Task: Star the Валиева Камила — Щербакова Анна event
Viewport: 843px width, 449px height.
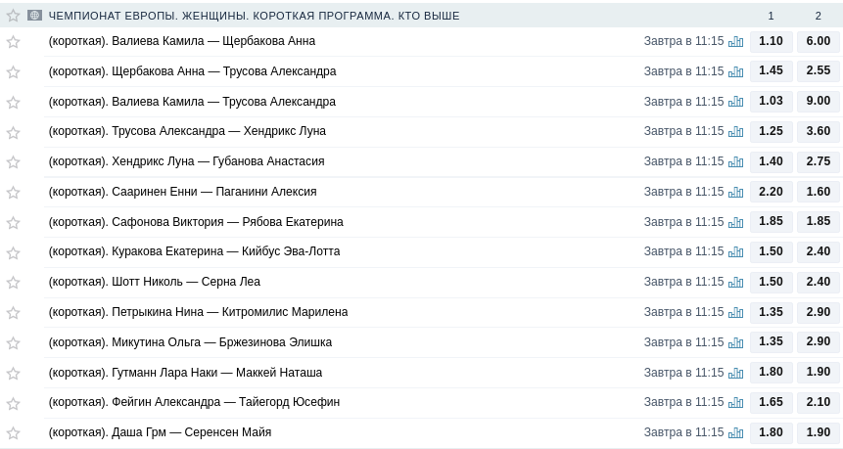Action: click(13, 42)
